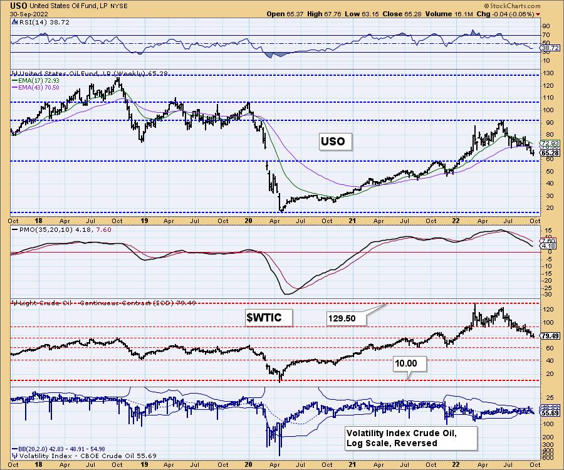Click the Volatility Index Crude Oil annotation box
The width and height of the screenshot is (564, 470).
point(410,438)
